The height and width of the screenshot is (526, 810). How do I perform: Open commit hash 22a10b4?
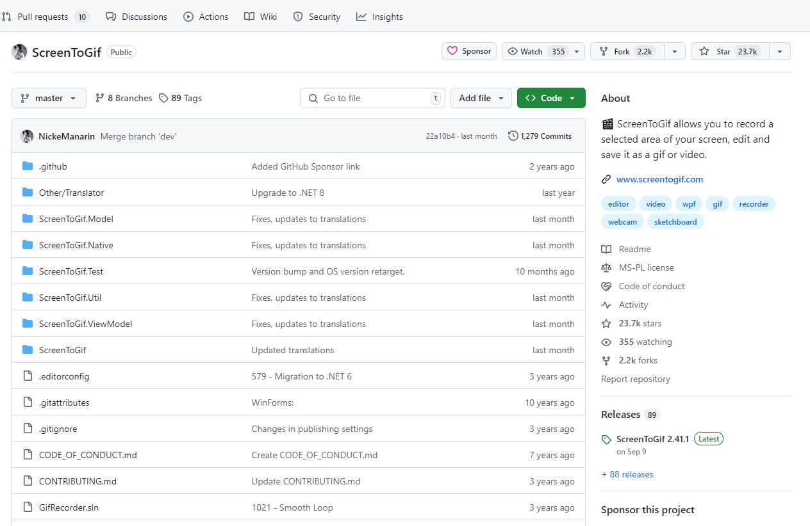[440, 136]
